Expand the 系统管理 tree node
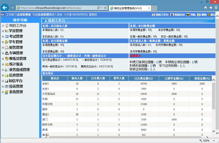The width and height of the screenshot is (219, 143). coord(3,92)
